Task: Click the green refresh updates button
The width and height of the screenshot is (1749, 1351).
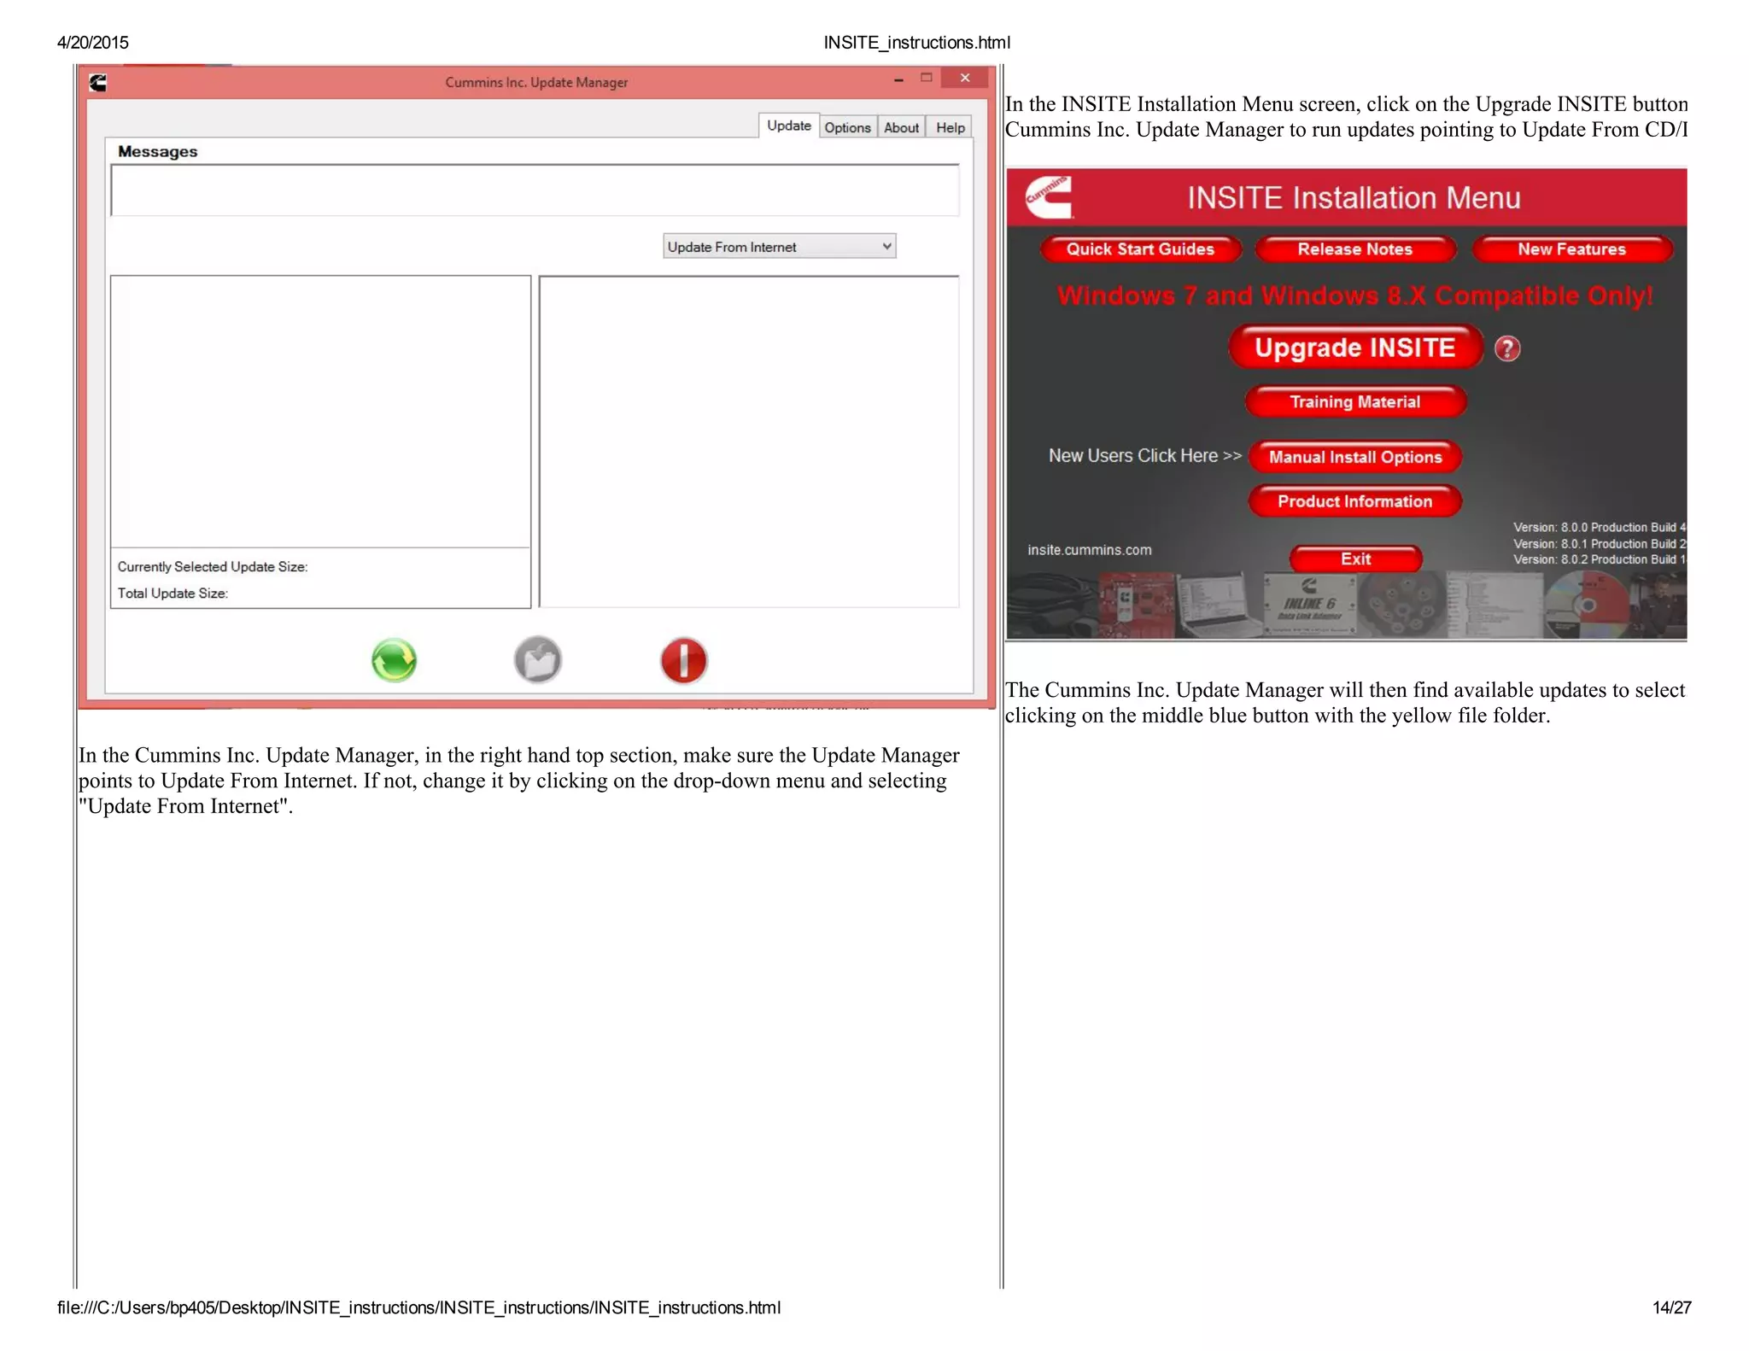Action: click(x=394, y=660)
